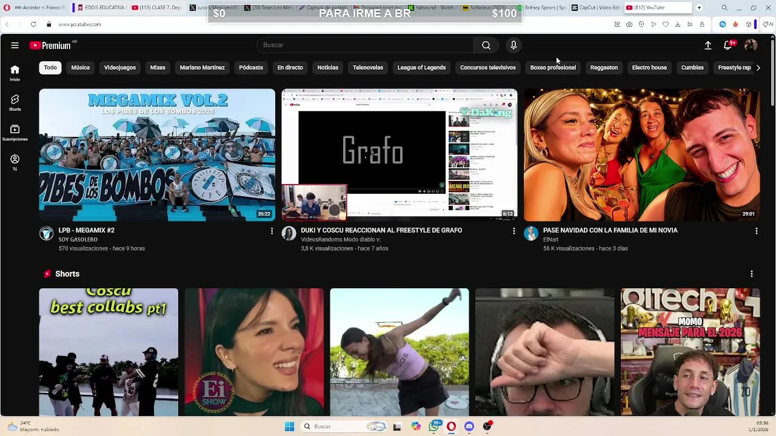Play the MEGAMIX VOL.2 thumbnail
Viewport: 776px width, 436px height.
[x=157, y=155]
